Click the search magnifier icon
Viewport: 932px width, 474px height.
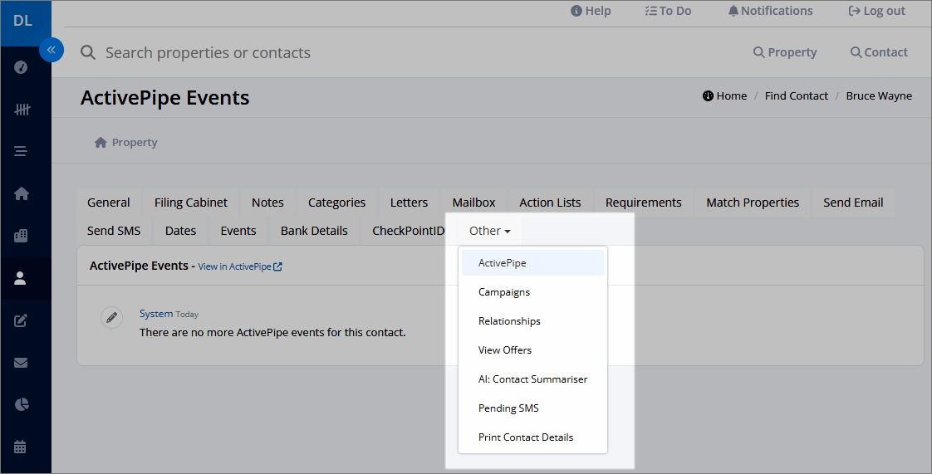(88, 52)
